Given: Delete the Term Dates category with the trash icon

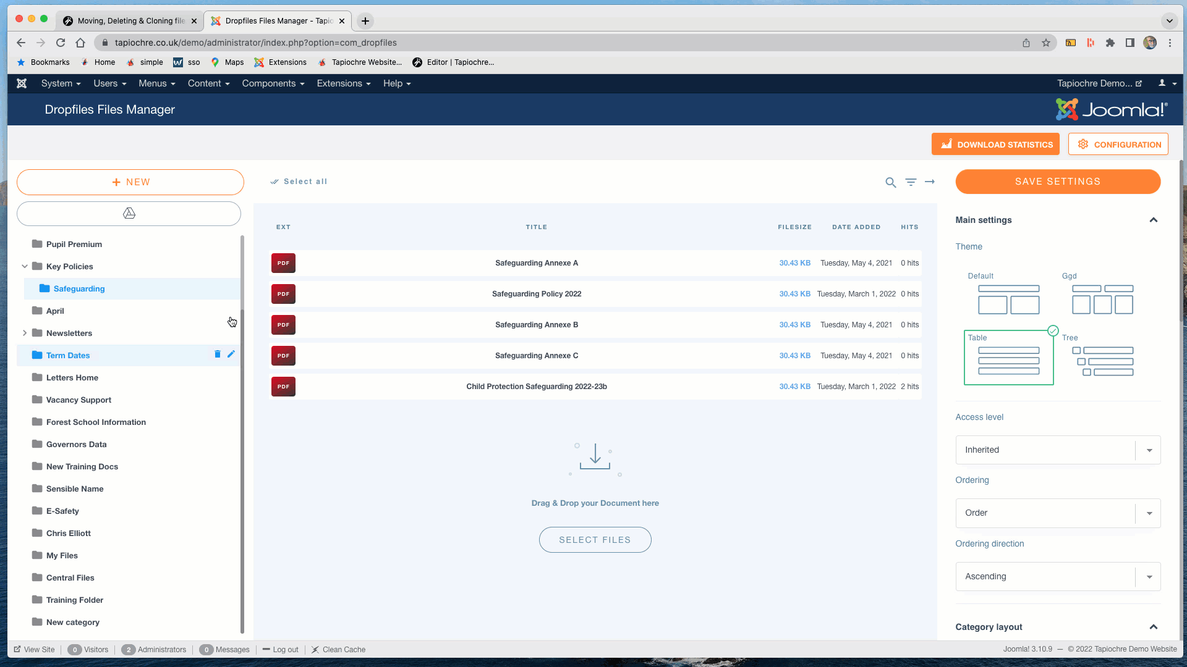Looking at the screenshot, I should [217, 354].
